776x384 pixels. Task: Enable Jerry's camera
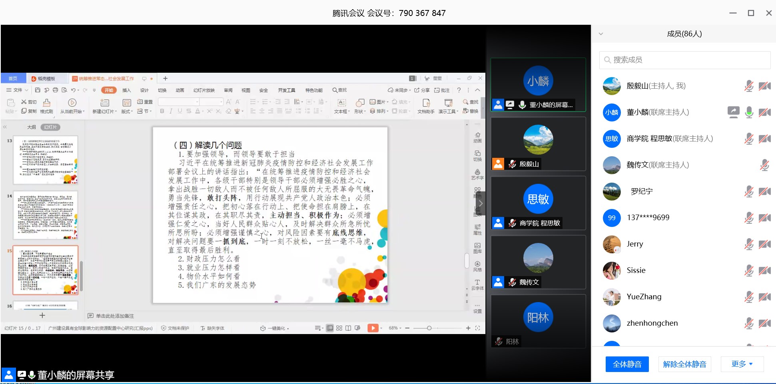pyautogui.click(x=765, y=244)
